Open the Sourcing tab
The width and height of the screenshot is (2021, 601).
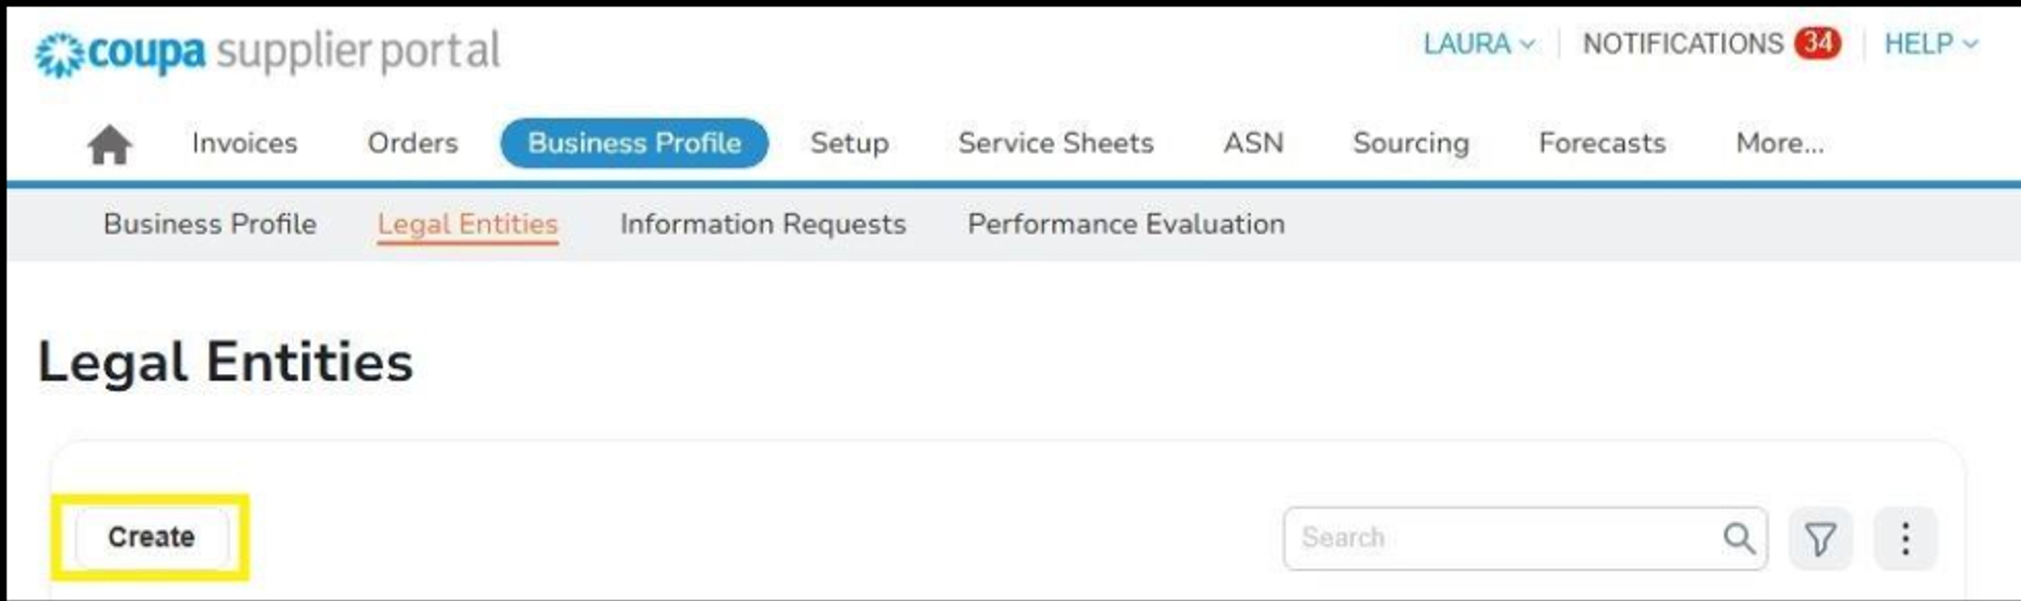point(1409,143)
